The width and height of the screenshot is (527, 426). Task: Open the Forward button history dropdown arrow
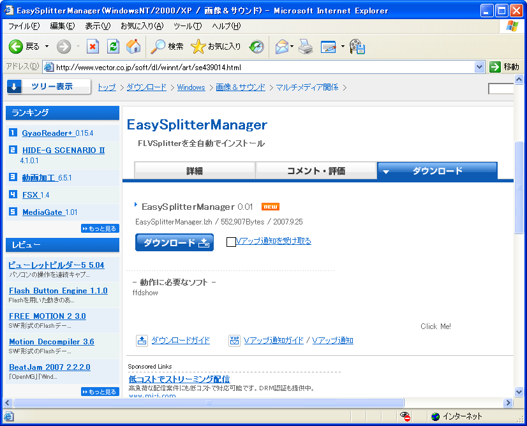click(x=78, y=47)
